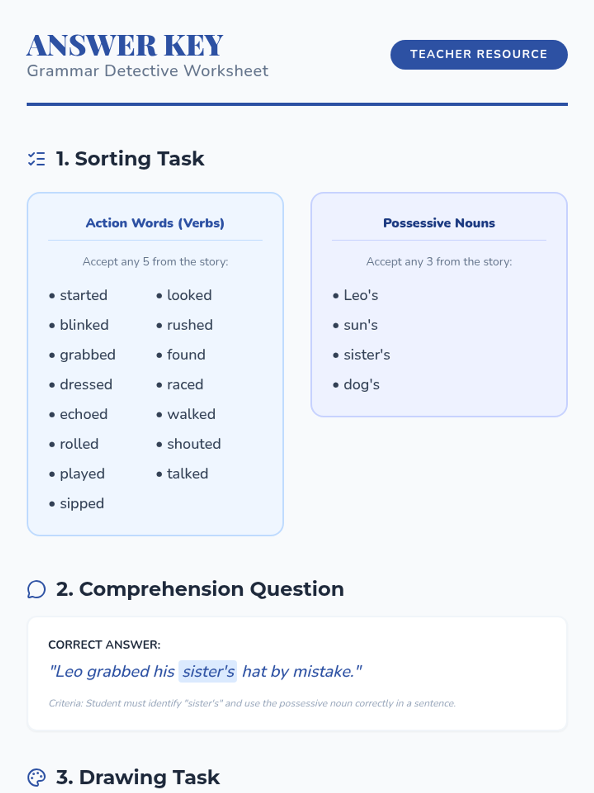Click the 2. Comprehension Question heading
This screenshot has height=793, width=594.
(x=199, y=589)
